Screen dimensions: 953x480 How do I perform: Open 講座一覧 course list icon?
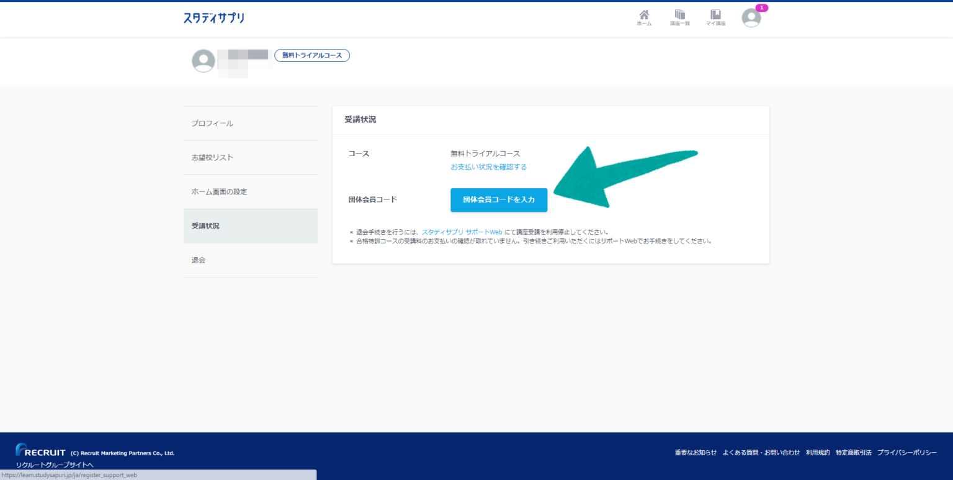[679, 17]
